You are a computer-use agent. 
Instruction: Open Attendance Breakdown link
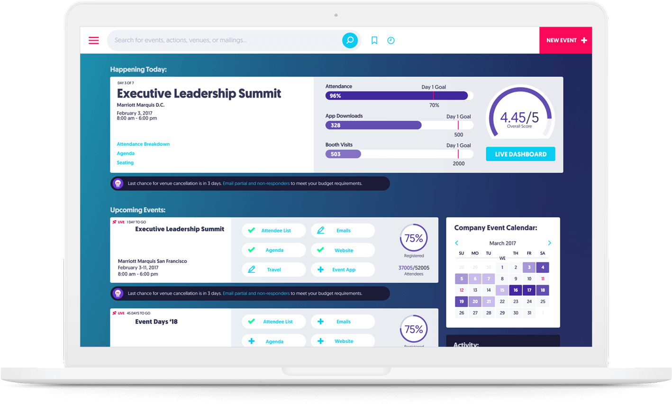click(143, 144)
